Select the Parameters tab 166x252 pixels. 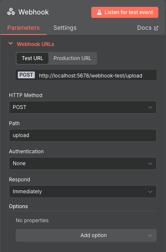23,28
